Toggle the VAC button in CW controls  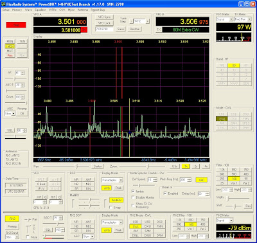201,180
